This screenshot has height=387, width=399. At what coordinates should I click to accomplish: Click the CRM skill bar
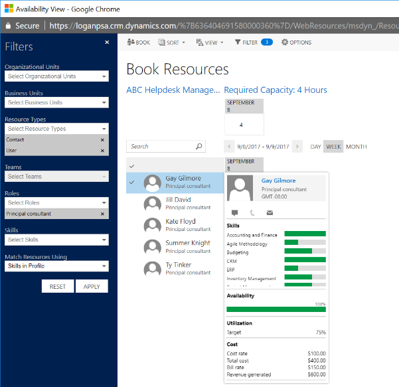point(305,260)
